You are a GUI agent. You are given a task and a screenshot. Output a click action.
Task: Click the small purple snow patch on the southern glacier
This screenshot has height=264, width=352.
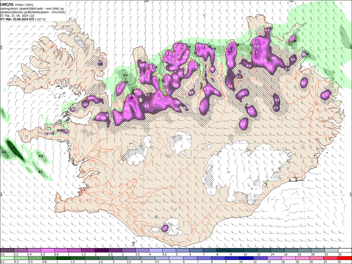point(165,228)
